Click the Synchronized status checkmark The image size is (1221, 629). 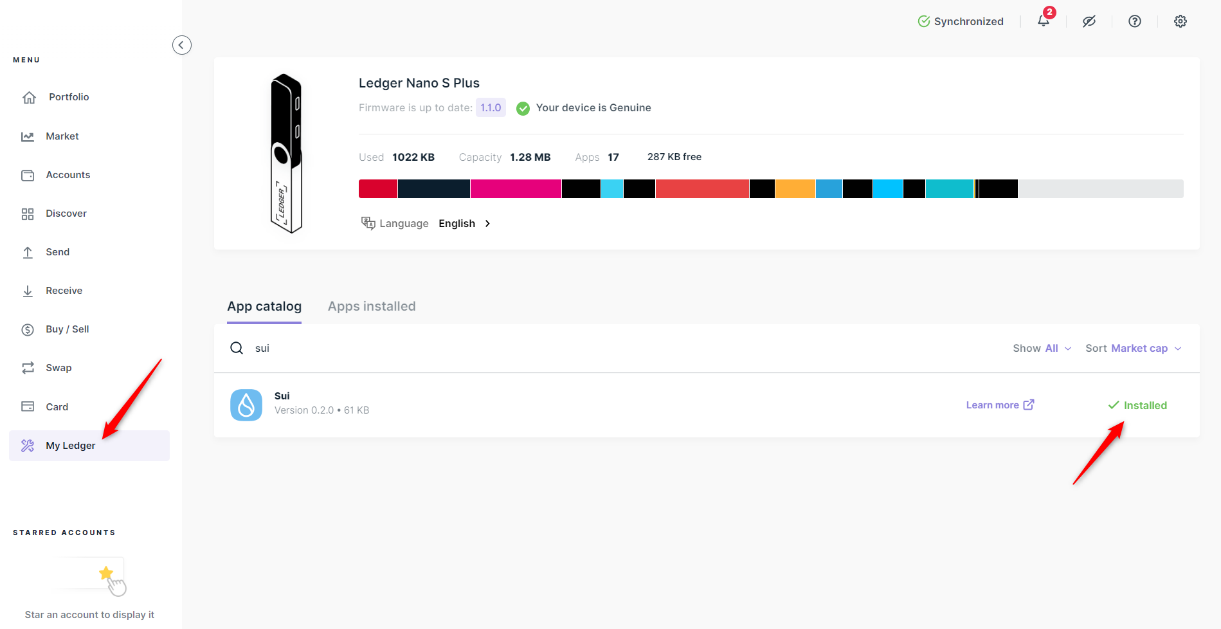tap(924, 21)
